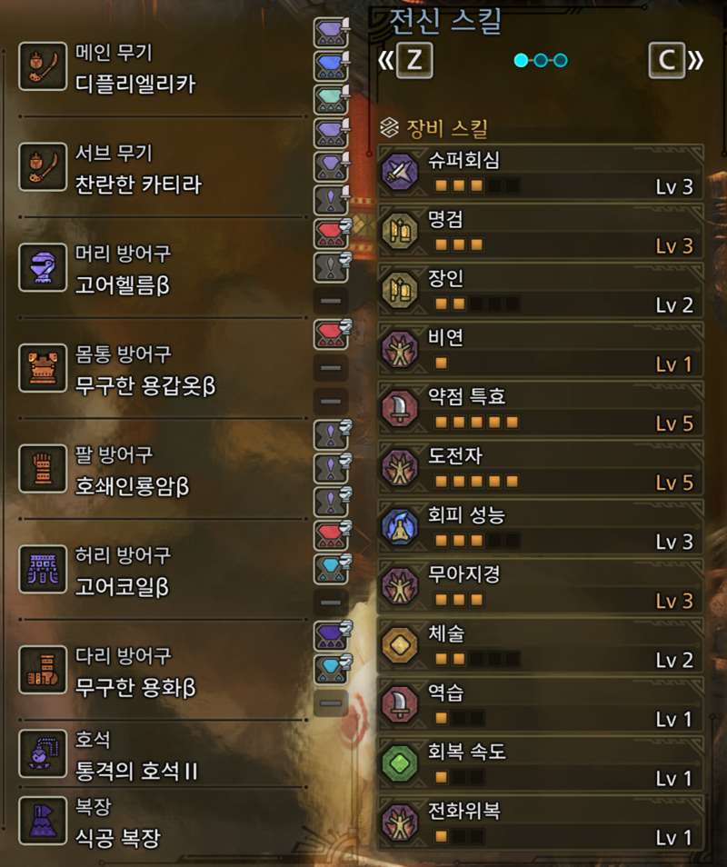
Task: Click the 회복 속도 green skill icon
Action: (x=400, y=763)
